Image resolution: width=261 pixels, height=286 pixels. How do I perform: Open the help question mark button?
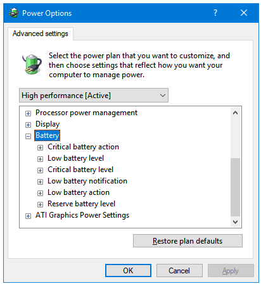215,13
